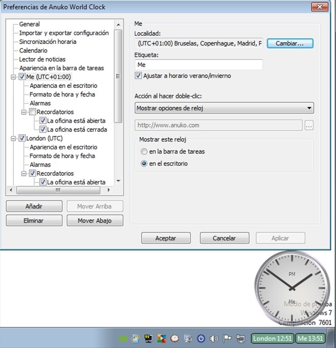Select the en el escritorio radio button
The height and width of the screenshot is (348, 336).
pyautogui.click(x=144, y=164)
